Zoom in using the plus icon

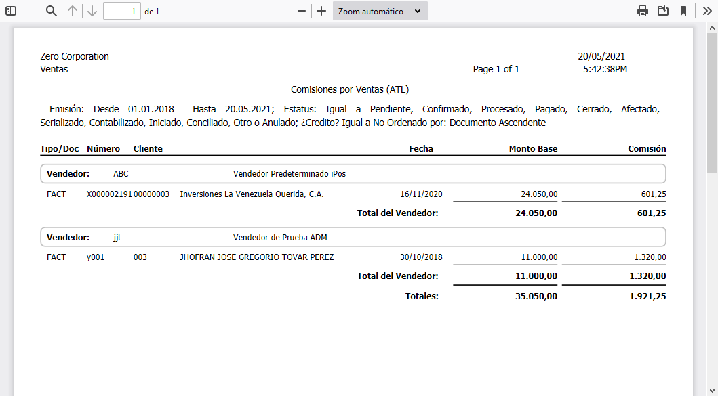pyautogui.click(x=321, y=11)
